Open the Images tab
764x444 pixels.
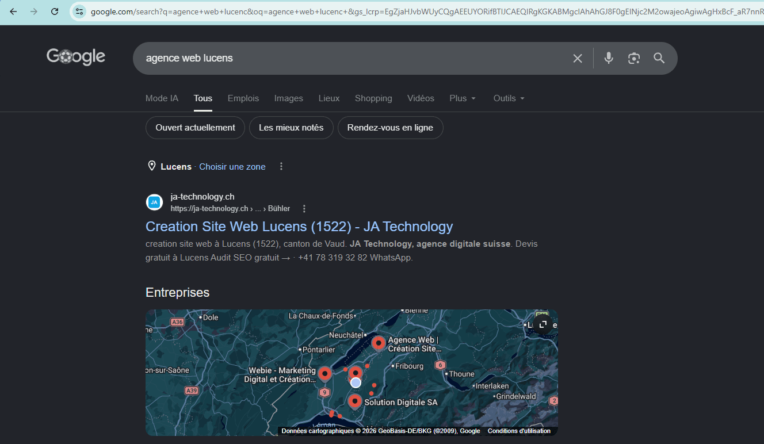coord(289,98)
